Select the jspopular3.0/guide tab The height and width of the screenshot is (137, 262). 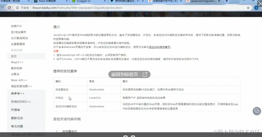(x=203, y=1)
